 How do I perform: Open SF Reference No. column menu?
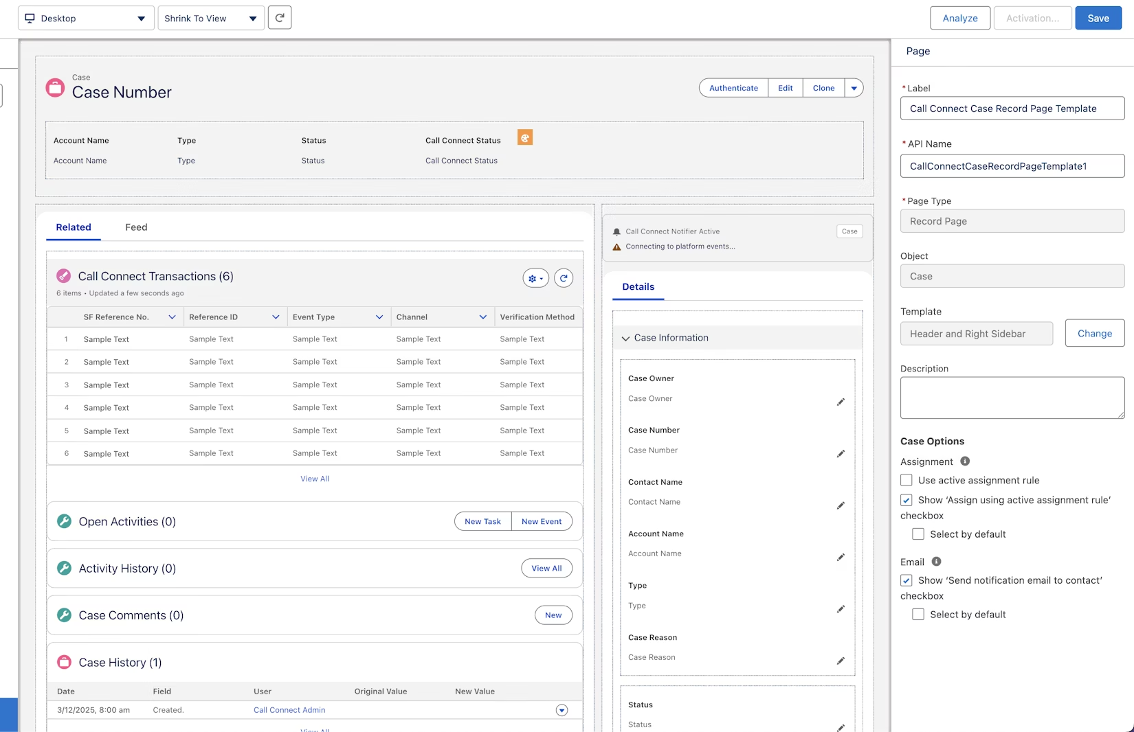(x=172, y=317)
